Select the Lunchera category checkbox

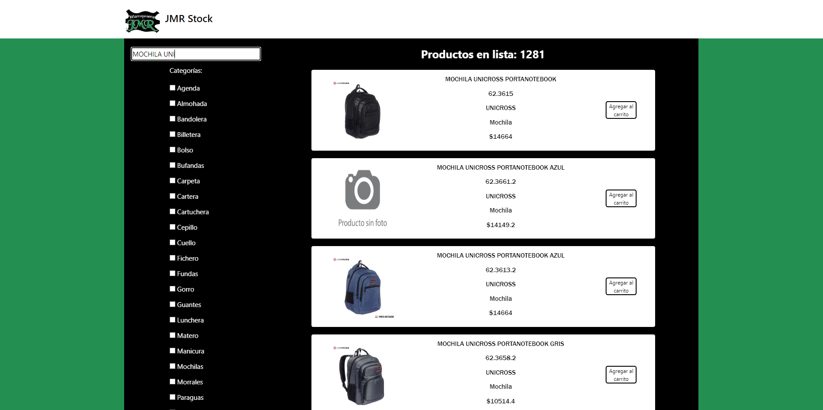point(173,320)
